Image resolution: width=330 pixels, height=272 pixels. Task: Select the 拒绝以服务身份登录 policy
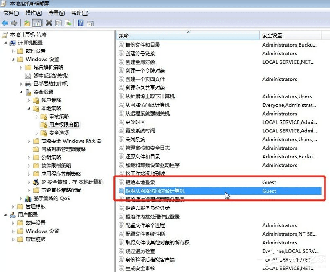(x=147, y=208)
